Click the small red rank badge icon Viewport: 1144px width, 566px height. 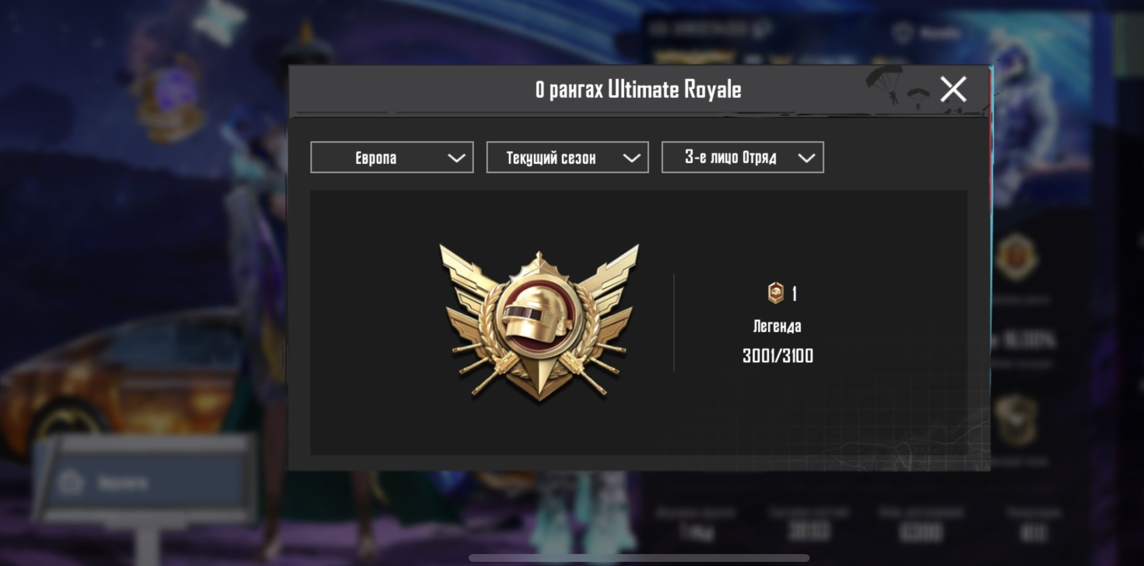pos(775,293)
